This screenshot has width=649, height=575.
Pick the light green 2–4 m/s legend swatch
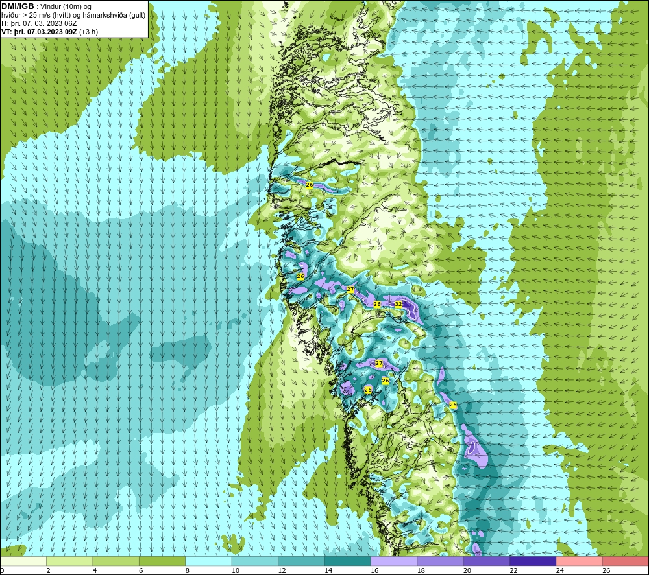69,561
